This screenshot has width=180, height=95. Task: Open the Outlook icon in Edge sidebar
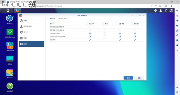coord(177,40)
